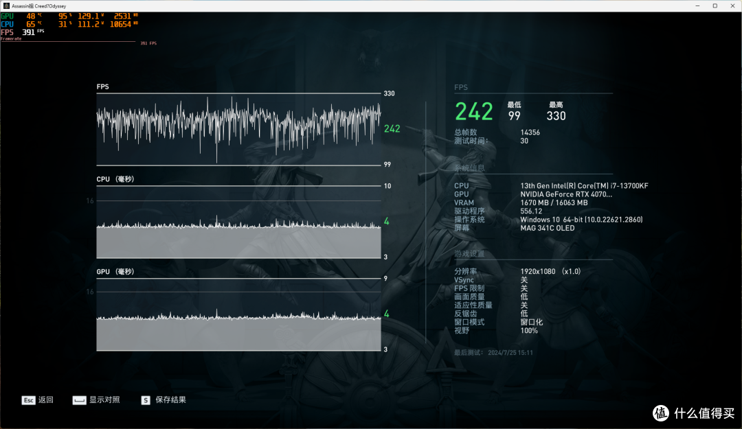This screenshot has width=742, height=429.
Task: Click the Windows 10 64-bit OS text
Action: pyautogui.click(x=582, y=220)
